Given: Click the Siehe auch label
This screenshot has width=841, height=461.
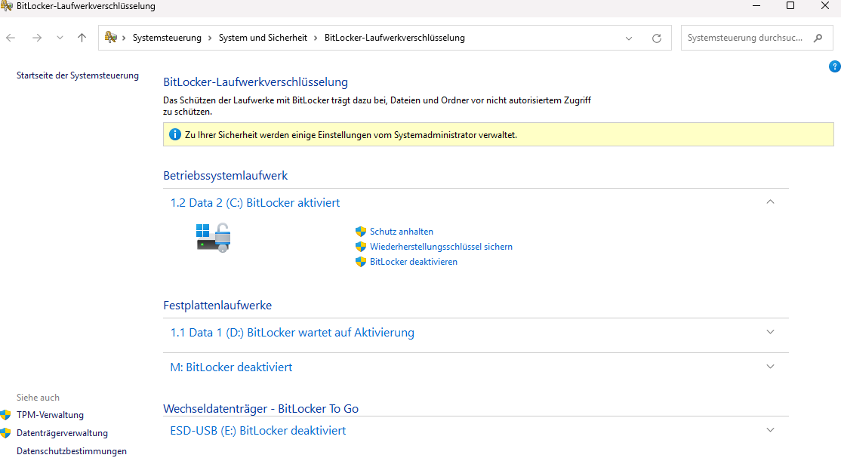Looking at the screenshot, I should 38,397.
